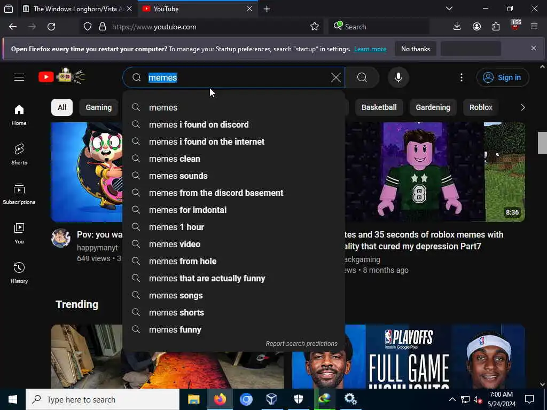Screen dimensions: 547x410
Task: Open the Windows Start menu
Action: (13, 399)
